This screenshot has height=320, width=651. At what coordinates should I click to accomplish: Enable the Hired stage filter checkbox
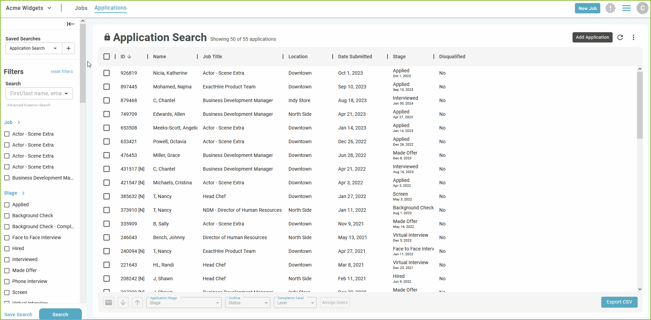click(x=7, y=249)
